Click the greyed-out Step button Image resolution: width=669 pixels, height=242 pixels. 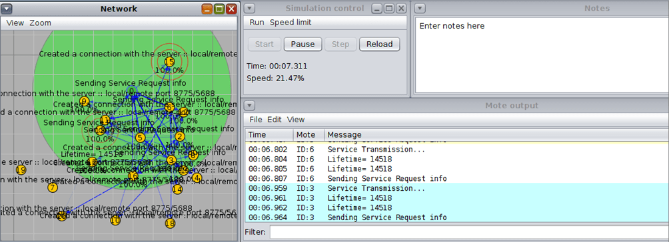tap(340, 45)
